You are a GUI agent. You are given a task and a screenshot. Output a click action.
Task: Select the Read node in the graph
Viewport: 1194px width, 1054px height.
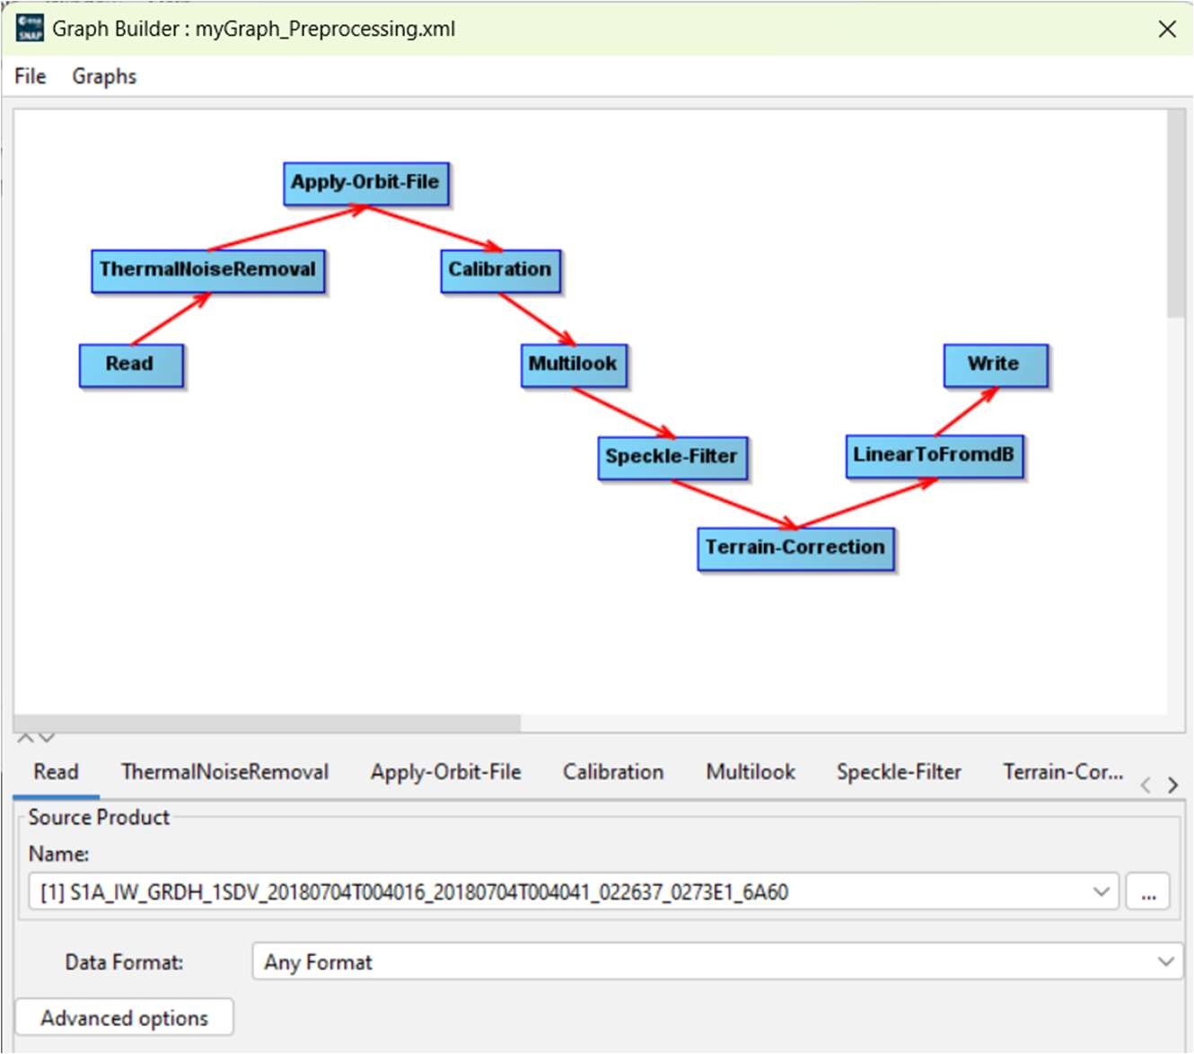[131, 365]
